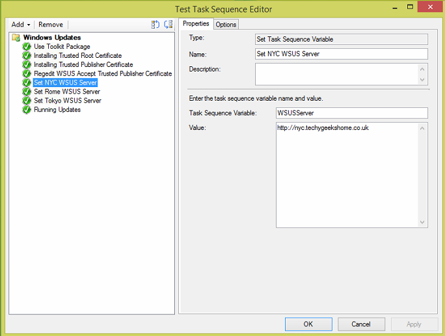This screenshot has width=445, height=336.
Task: Click the check icon next to Set Rome WSUS Server
Action: (27, 92)
